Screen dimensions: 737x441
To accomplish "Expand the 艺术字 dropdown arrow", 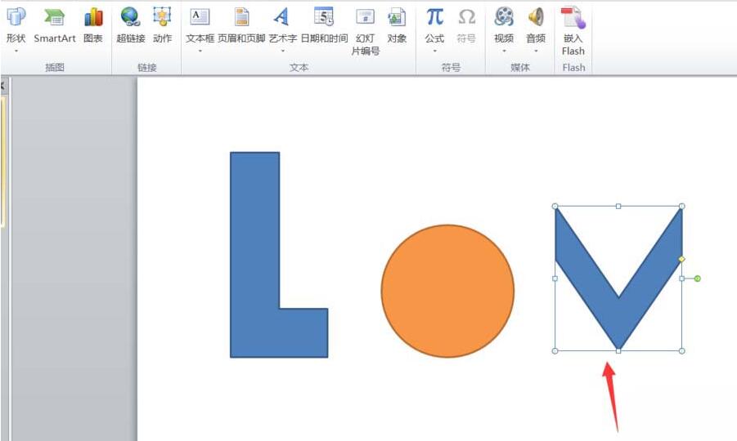I will click(282, 51).
